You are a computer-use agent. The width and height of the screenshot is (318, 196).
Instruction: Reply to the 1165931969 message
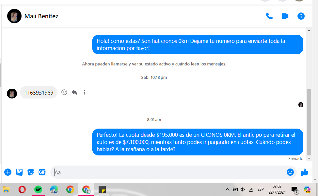pos(74,92)
